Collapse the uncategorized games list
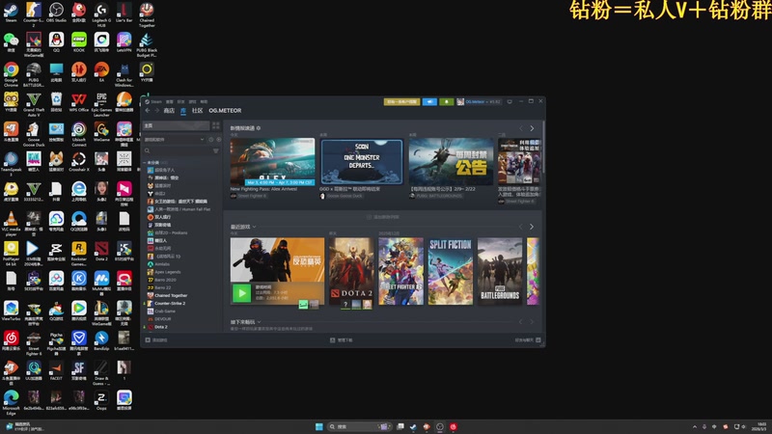The height and width of the screenshot is (434, 772). tap(145, 162)
